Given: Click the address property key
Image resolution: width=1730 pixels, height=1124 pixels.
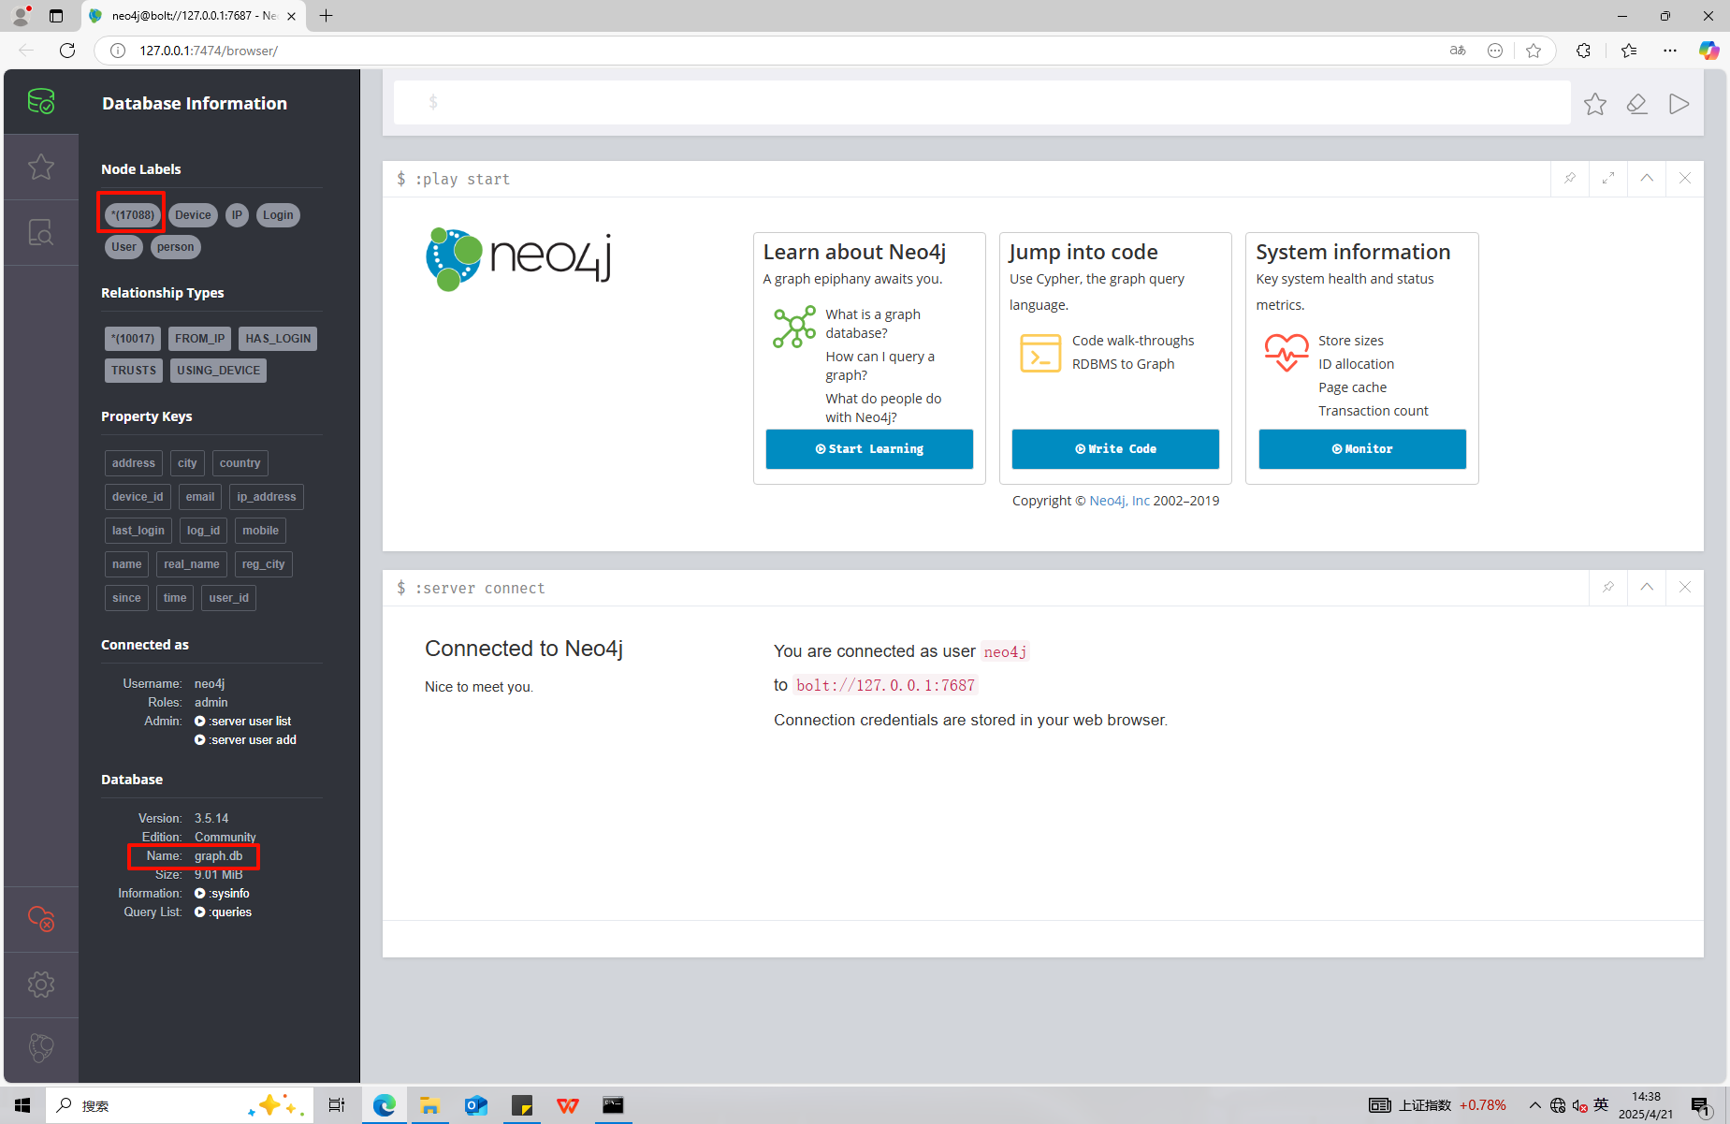Looking at the screenshot, I should point(134,463).
